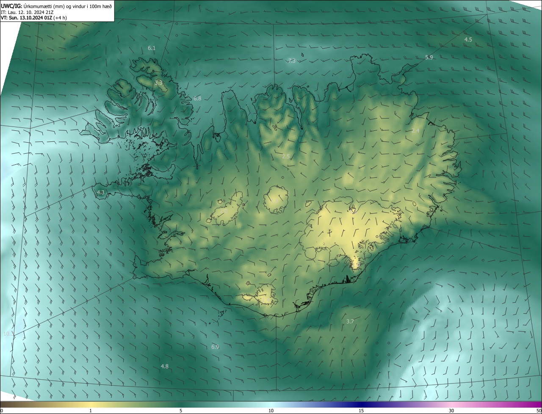The width and height of the screenshot is (542, 414).
Task: Click the 4.3 value on the western peninsula
Action: coord(101,192)
